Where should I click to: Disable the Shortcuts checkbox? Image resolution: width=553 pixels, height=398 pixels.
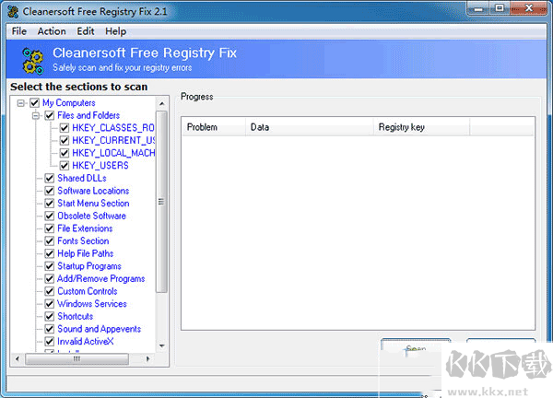[50, 317]
